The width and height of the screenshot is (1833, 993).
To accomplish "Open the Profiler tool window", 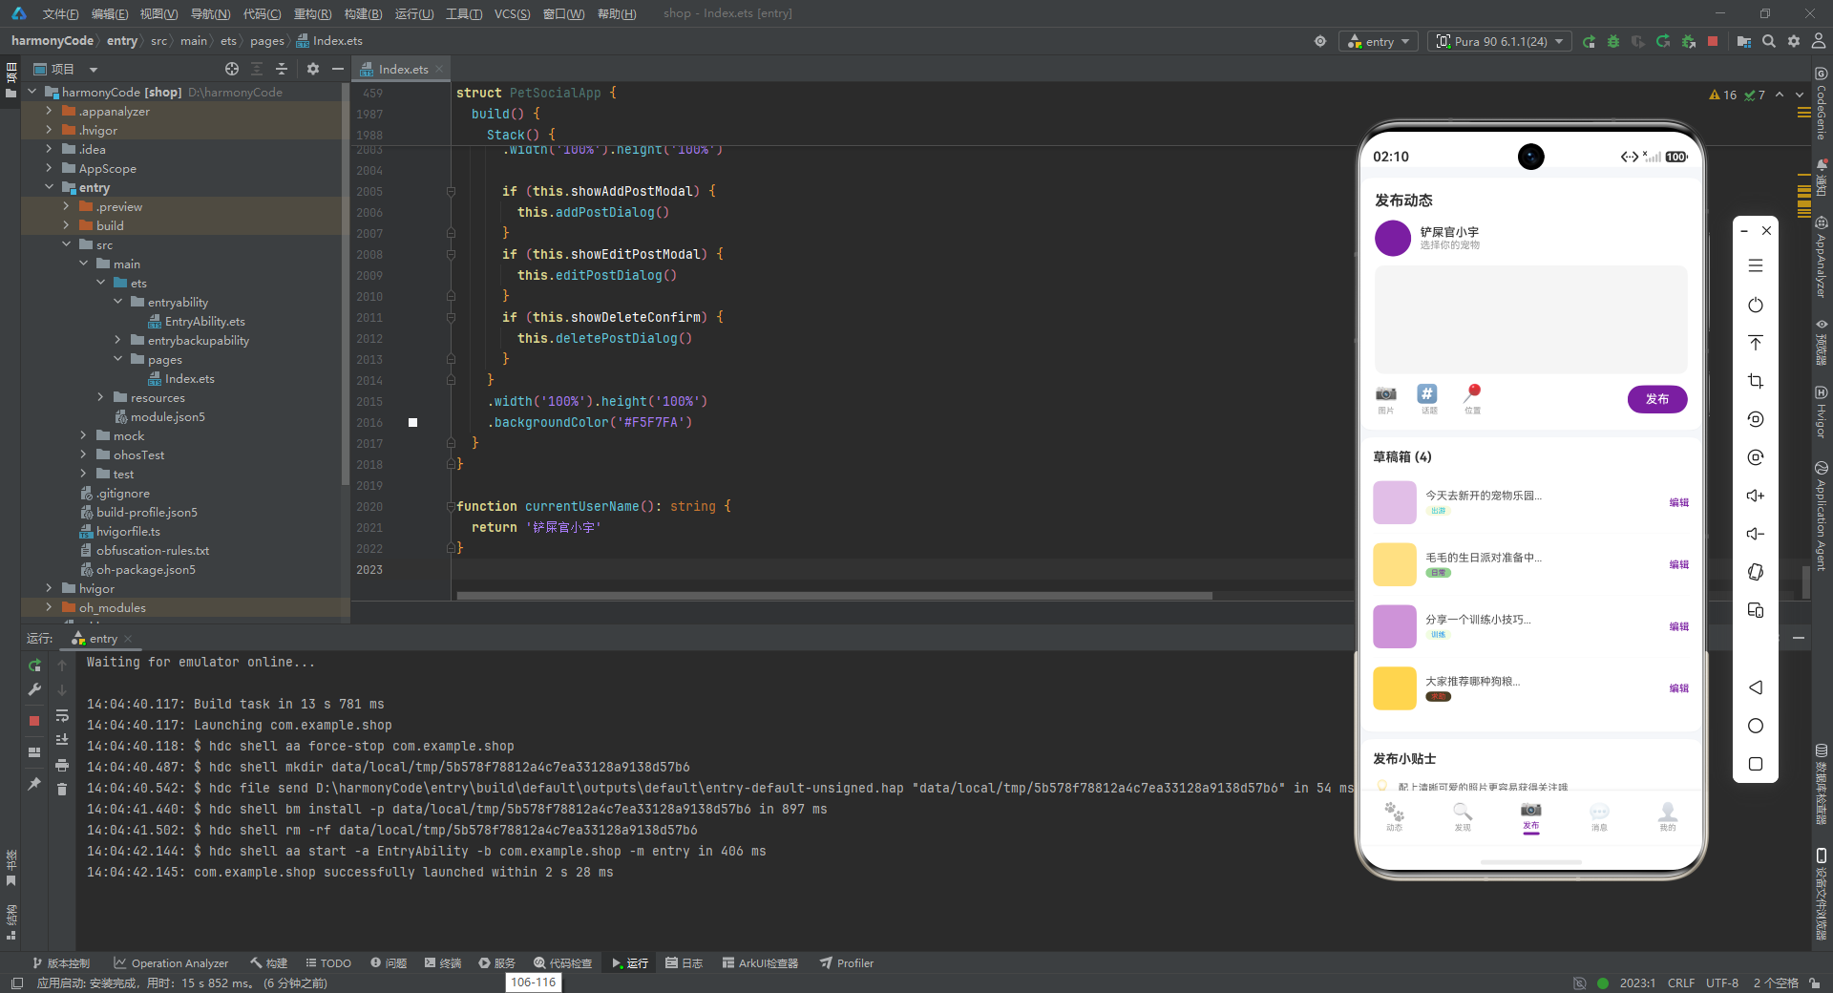I will (847, 962).
